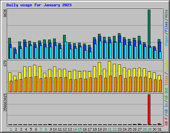170x133 pixels.
Task: Click the cyan pages bar for day 17
Action: [91, 55]
